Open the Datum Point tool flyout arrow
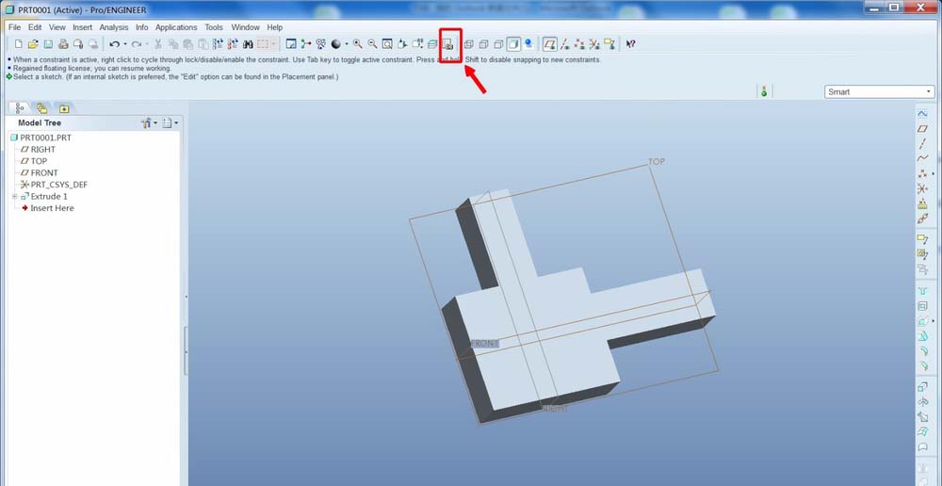 pos(933,173)
